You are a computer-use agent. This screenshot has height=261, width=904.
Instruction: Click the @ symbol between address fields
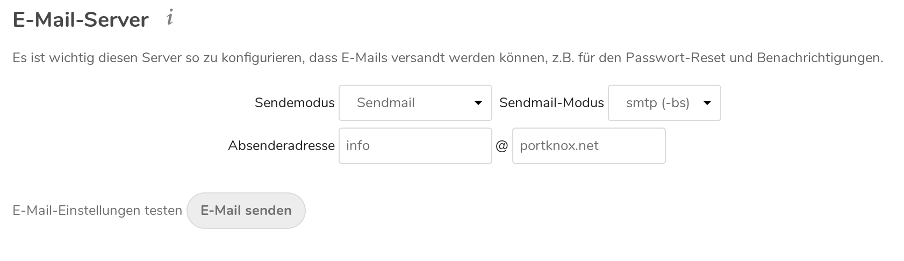[x=502, y=146]
